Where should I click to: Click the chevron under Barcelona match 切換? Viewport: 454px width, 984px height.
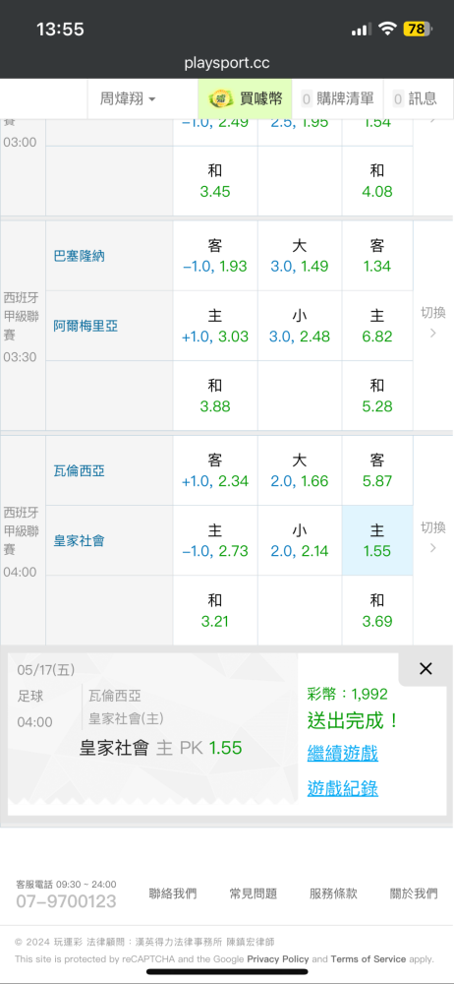(432, 334)
